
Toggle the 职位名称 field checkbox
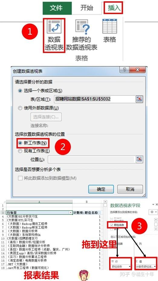click(x=111, y=225)
